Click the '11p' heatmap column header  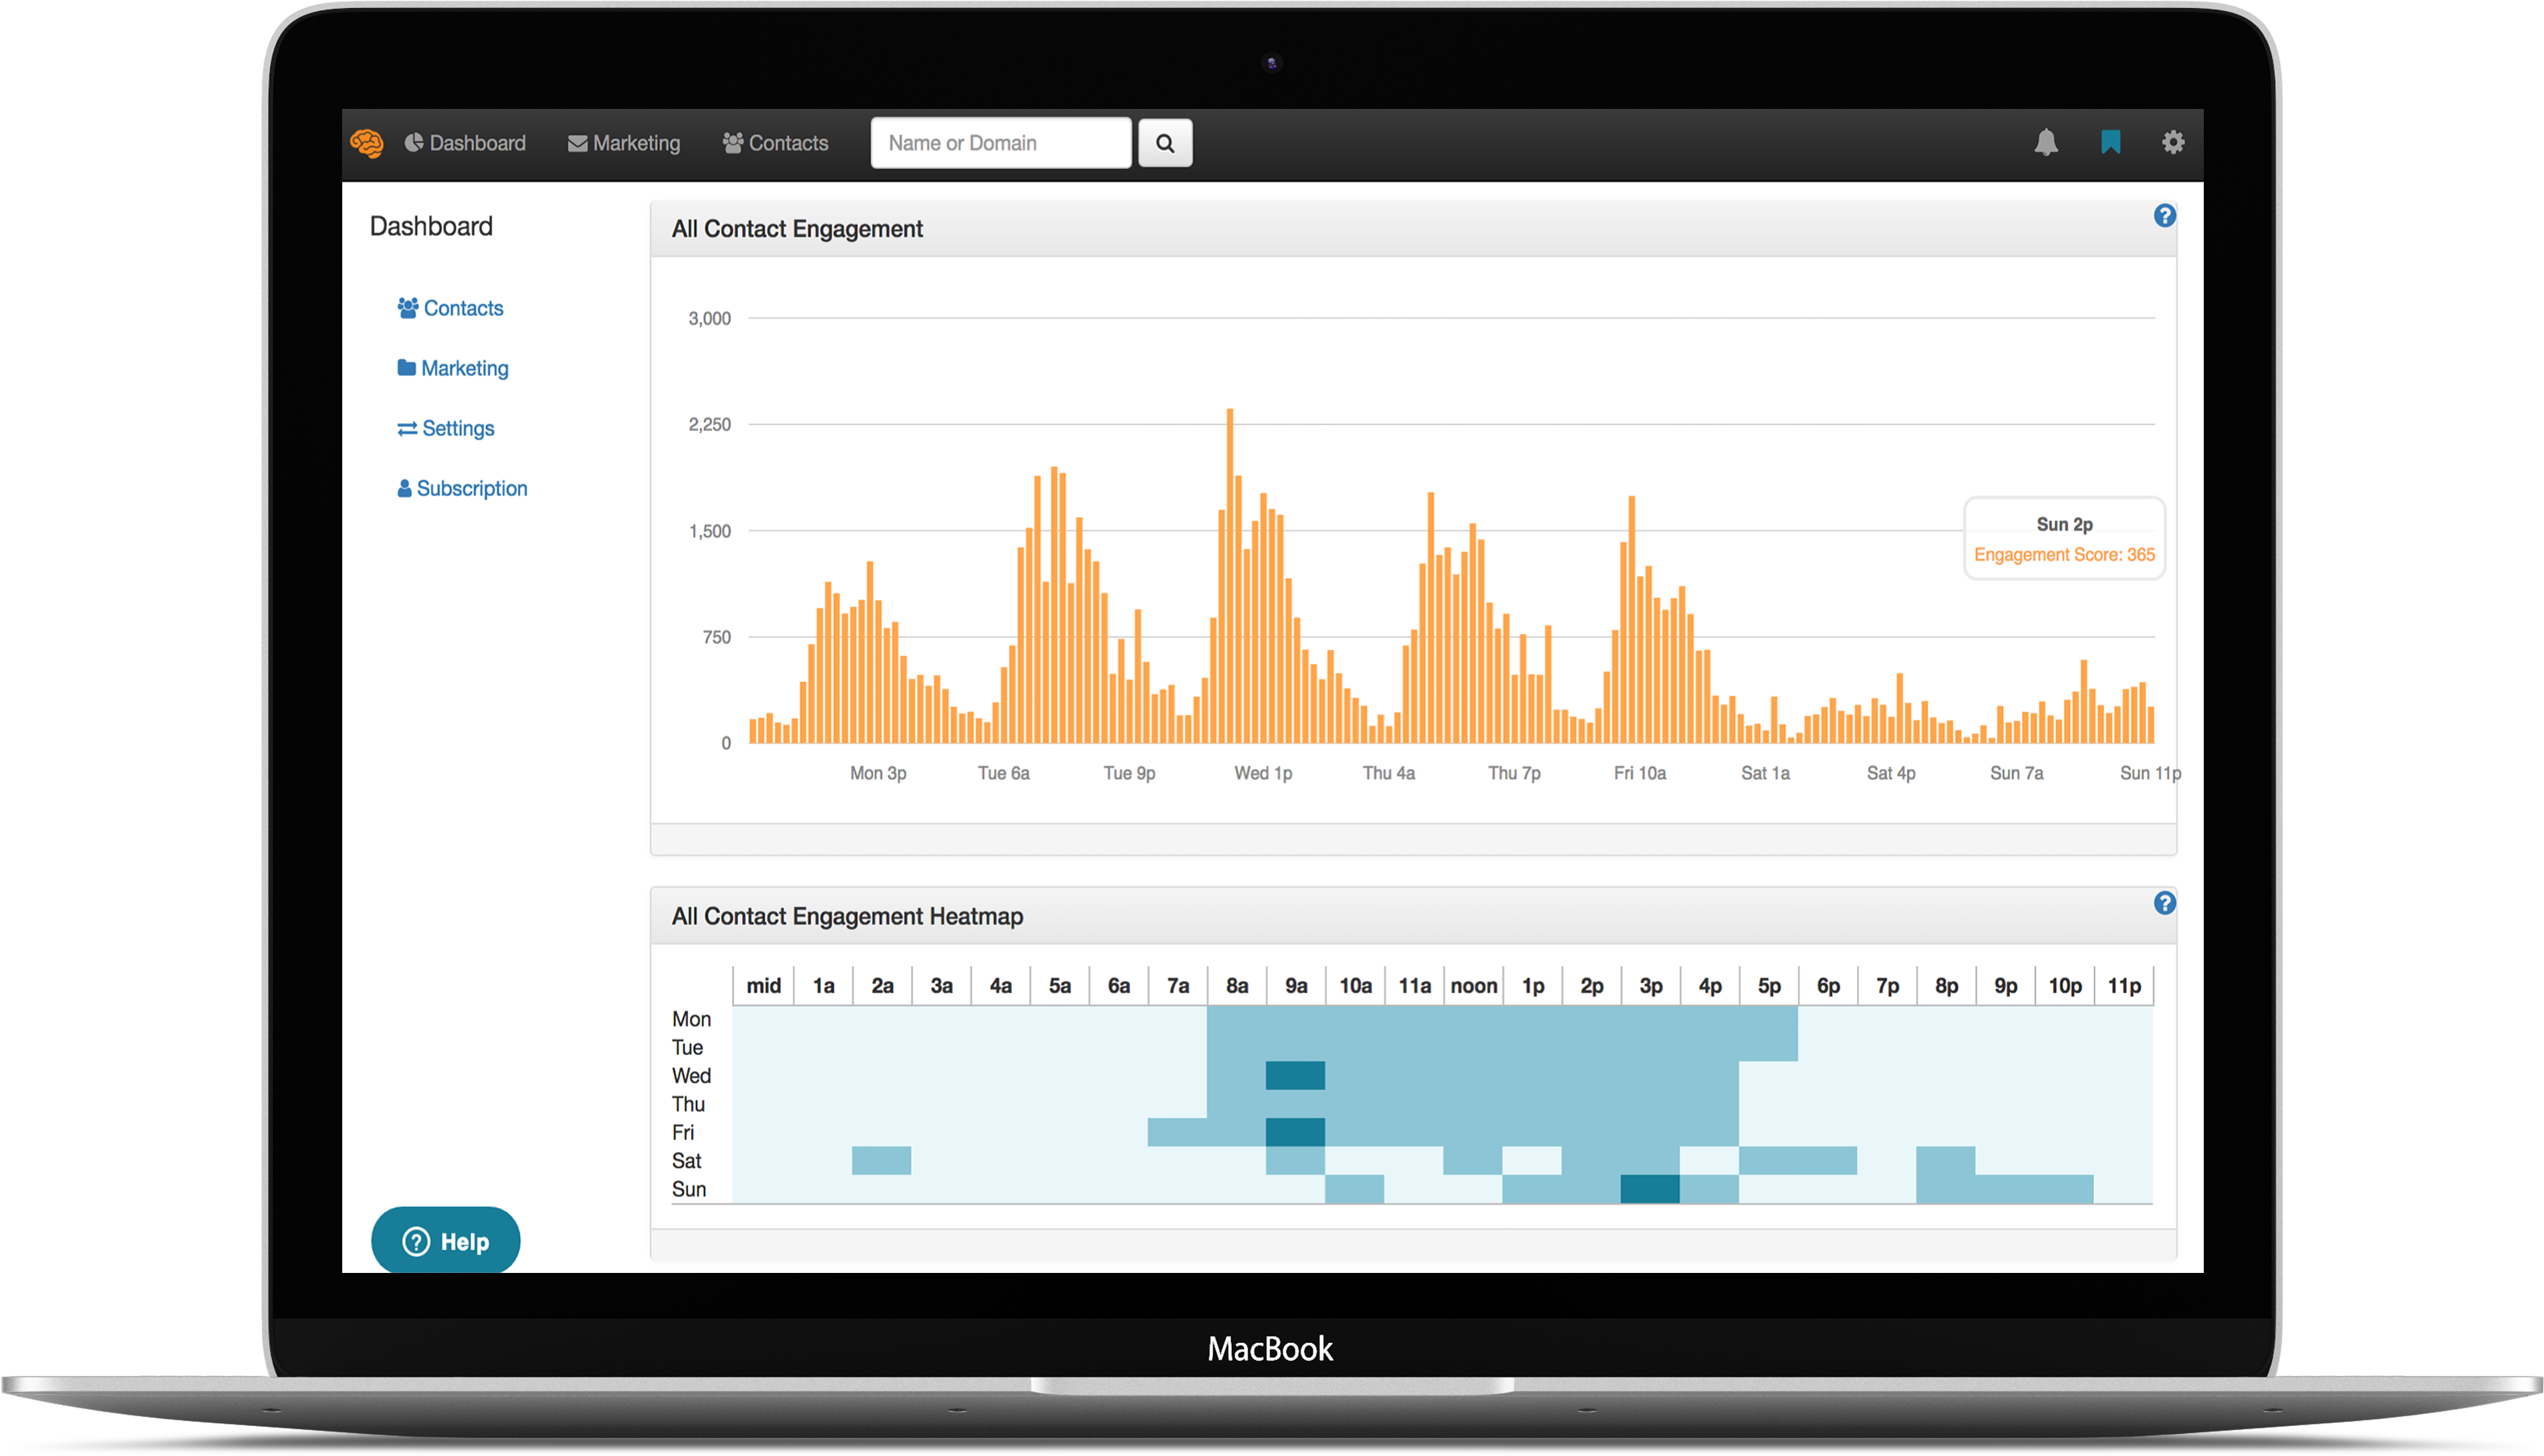pos(2124,986)
